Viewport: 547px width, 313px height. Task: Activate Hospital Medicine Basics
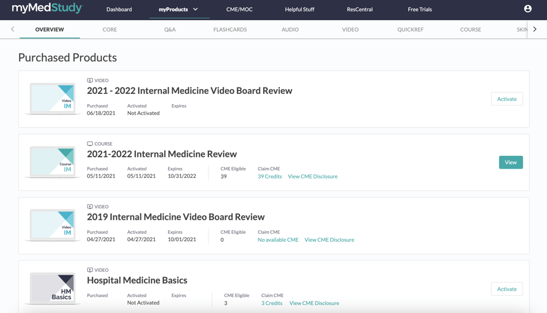tap(507, 289)
